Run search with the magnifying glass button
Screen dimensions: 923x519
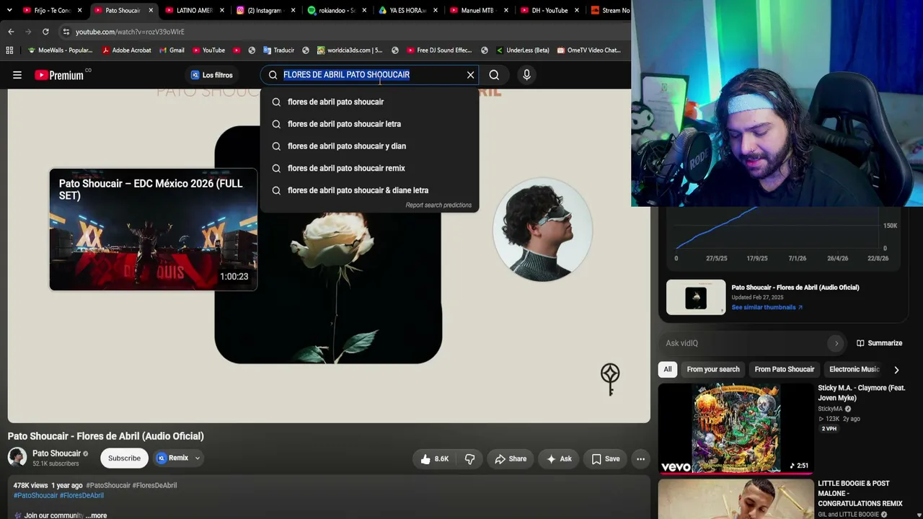pyautogui.click(x=494, y=75)
